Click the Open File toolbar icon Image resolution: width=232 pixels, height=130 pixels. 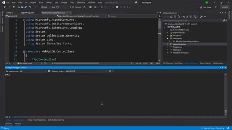pyautogui.click(x=19, y=7)
